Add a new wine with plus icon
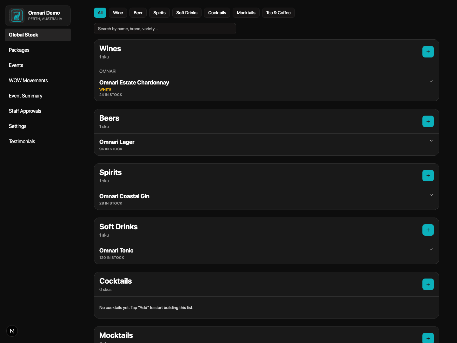 (428, 52)
